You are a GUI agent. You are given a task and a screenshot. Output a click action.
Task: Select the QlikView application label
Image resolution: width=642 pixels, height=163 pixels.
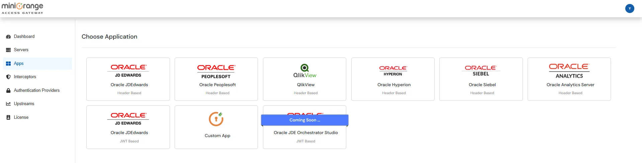pyautogui.click(x=306, y=85)
